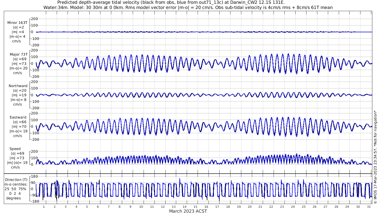Click the '180' tick on the Direction axis
This screenshot has height=217, width=380.
[x=34, y=176]
